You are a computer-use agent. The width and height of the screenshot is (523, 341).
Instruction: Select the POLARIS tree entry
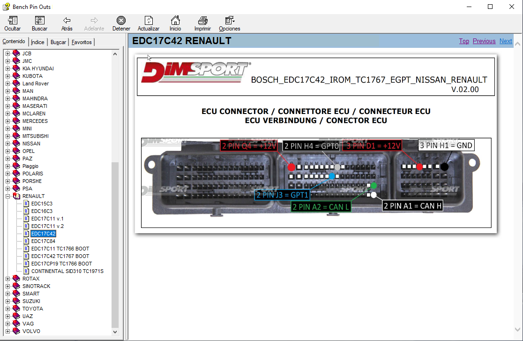pos(33,174)
